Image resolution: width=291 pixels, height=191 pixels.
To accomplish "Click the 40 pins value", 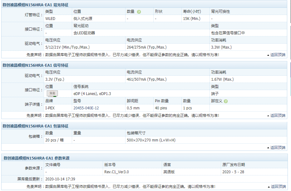I will (x=161, y=108).
